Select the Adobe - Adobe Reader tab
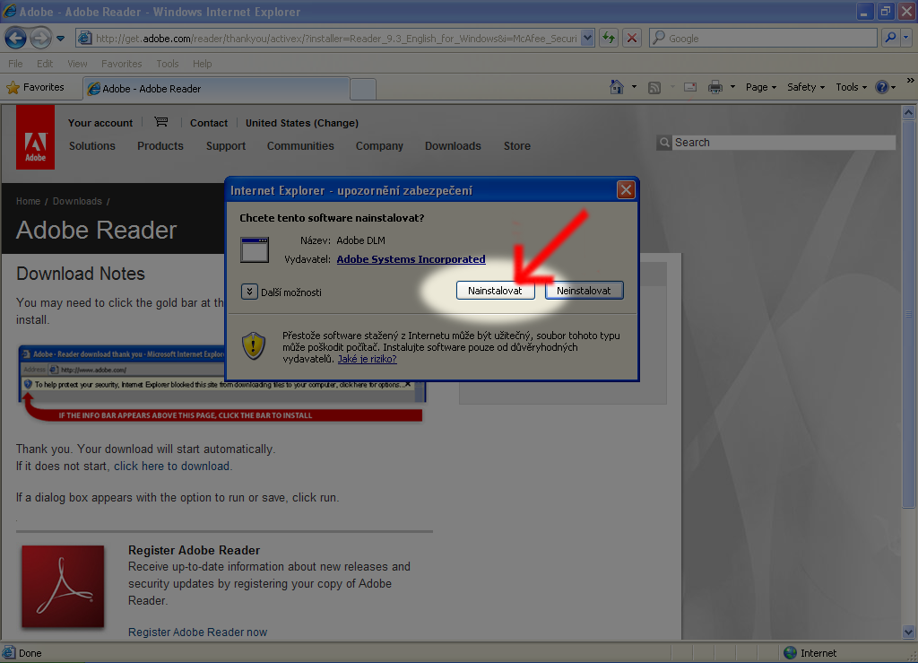Viewport: 918px width, 663px height. [216, 89]
